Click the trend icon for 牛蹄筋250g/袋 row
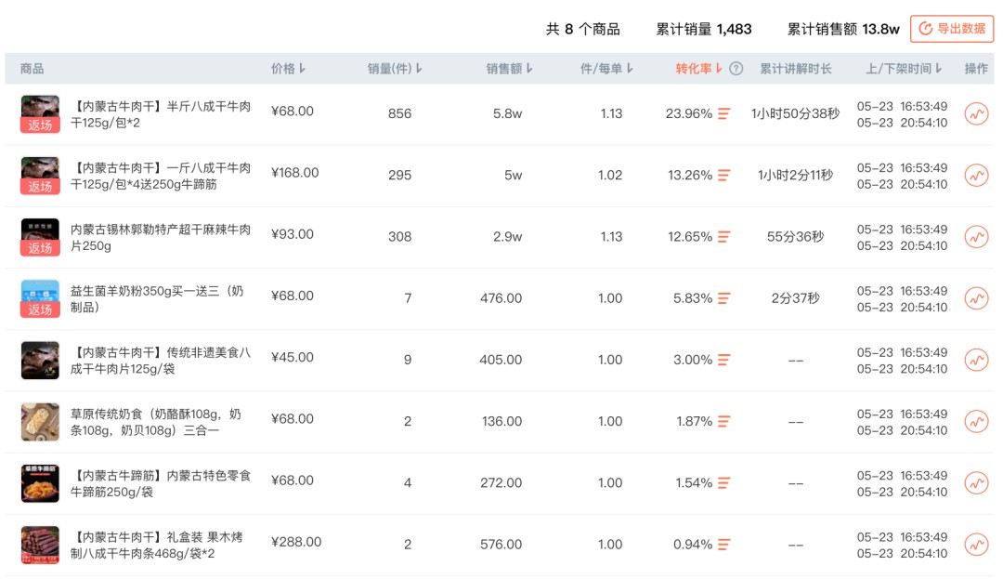 pyautogui.click(x=976, y=483)
